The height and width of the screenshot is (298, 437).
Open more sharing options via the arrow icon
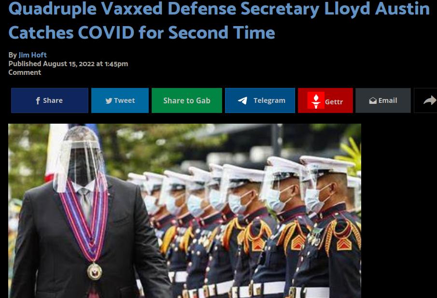tap(429, 100)
